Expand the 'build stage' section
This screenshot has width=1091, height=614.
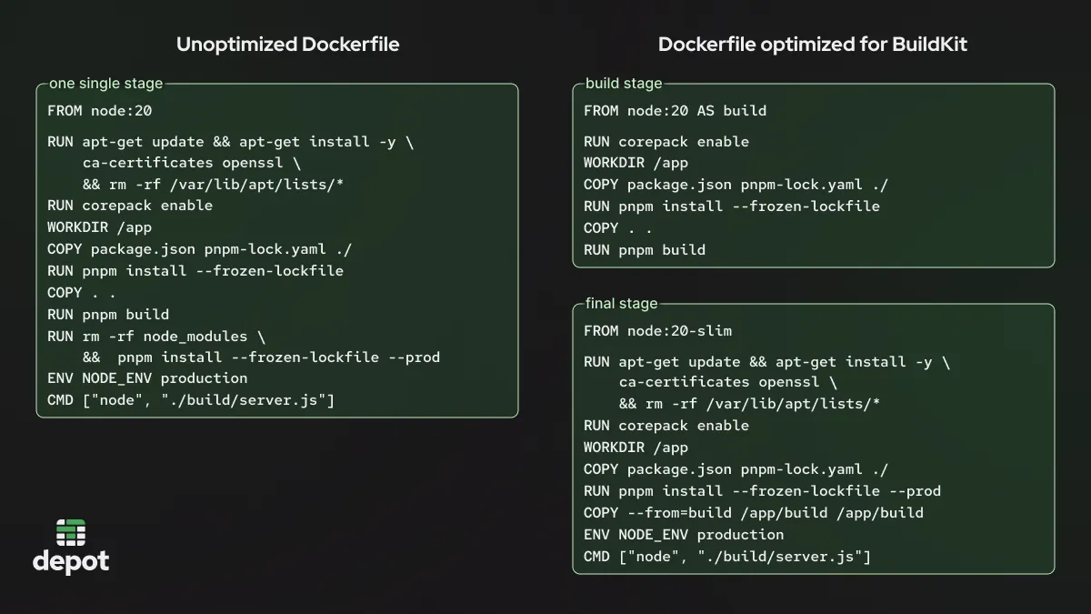[x=619, y=83]
